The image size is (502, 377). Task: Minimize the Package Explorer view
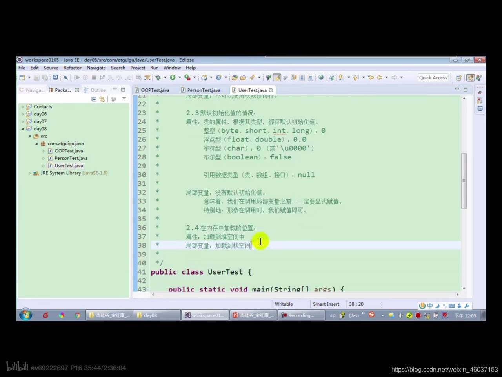[x=115, y=89]
